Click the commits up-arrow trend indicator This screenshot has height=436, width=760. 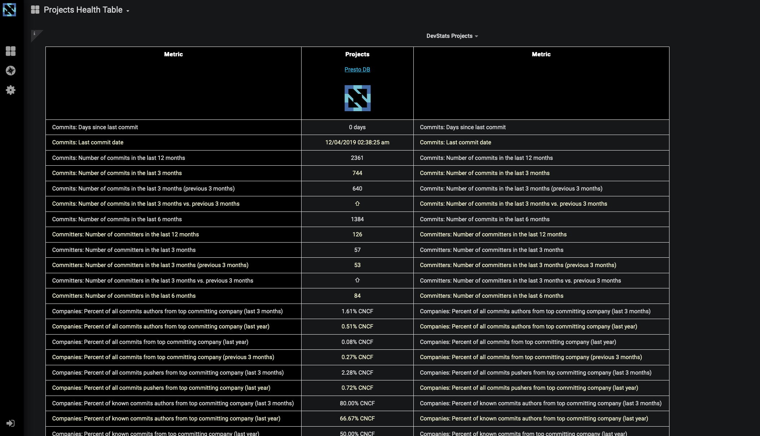pyautogui.click(x=357, y=204)
